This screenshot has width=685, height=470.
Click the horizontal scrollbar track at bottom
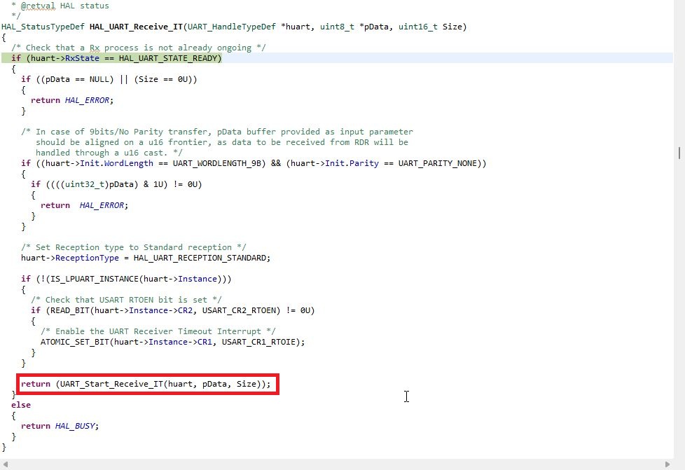336,464
